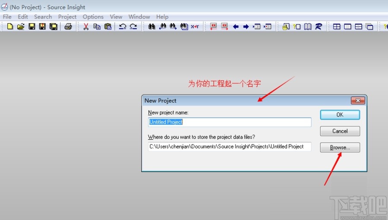Click the project data files path field
This screenshot has height=220, width=388.
coord(229,147)
